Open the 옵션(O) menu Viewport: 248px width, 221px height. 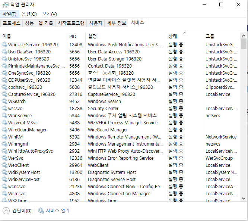click(x=29, y=14)
